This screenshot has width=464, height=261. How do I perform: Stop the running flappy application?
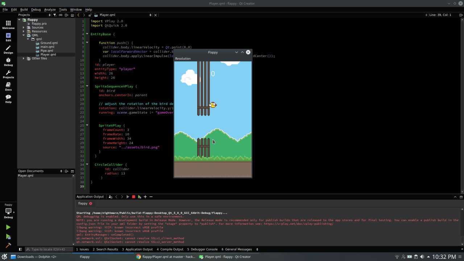coord(133,197)
